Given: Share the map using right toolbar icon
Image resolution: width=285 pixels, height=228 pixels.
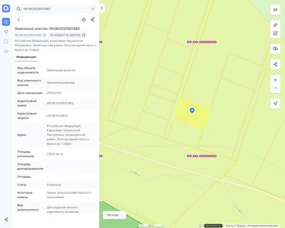Looking at the screenshot, I should click(275, 64).
